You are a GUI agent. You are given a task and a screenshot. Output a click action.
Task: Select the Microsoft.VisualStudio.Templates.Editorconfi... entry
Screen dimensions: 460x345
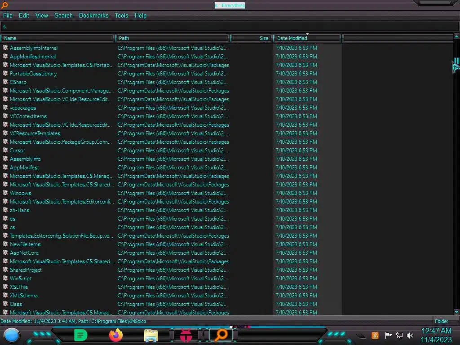[62, 202]
